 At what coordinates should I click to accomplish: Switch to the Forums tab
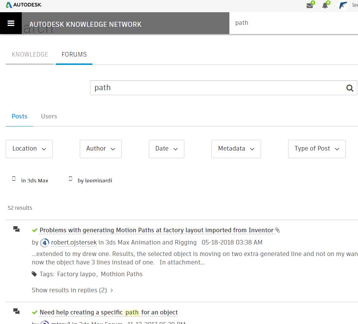click(x=74, y=54)
